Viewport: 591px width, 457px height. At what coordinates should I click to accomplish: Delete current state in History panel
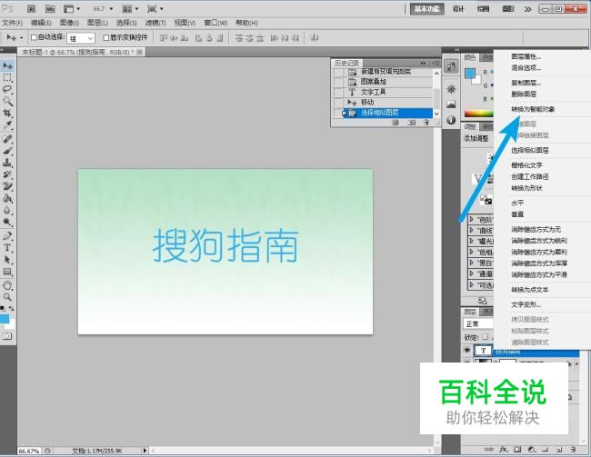coord(426,123)
